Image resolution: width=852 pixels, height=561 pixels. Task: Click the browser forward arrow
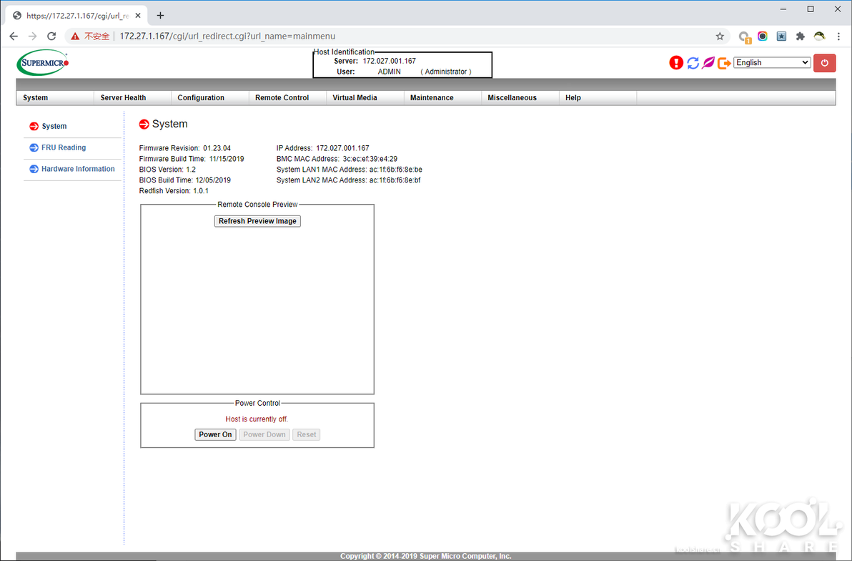[33, 36]
